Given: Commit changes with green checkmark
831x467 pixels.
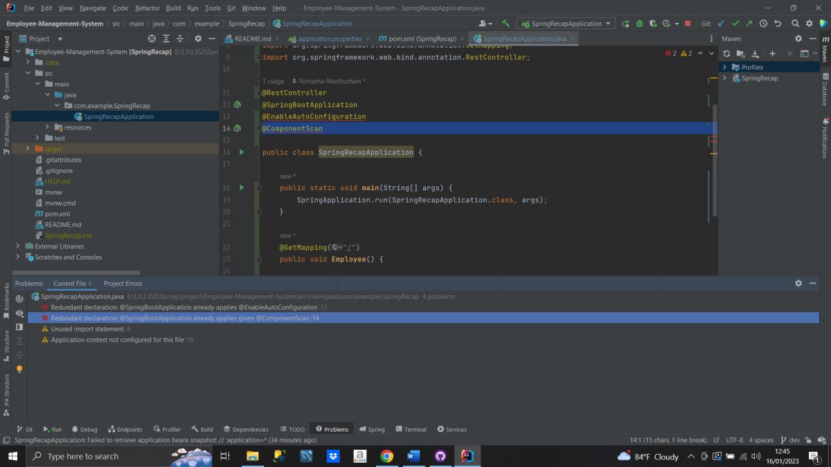Looking at the screenshot, I should pos(735,24).
